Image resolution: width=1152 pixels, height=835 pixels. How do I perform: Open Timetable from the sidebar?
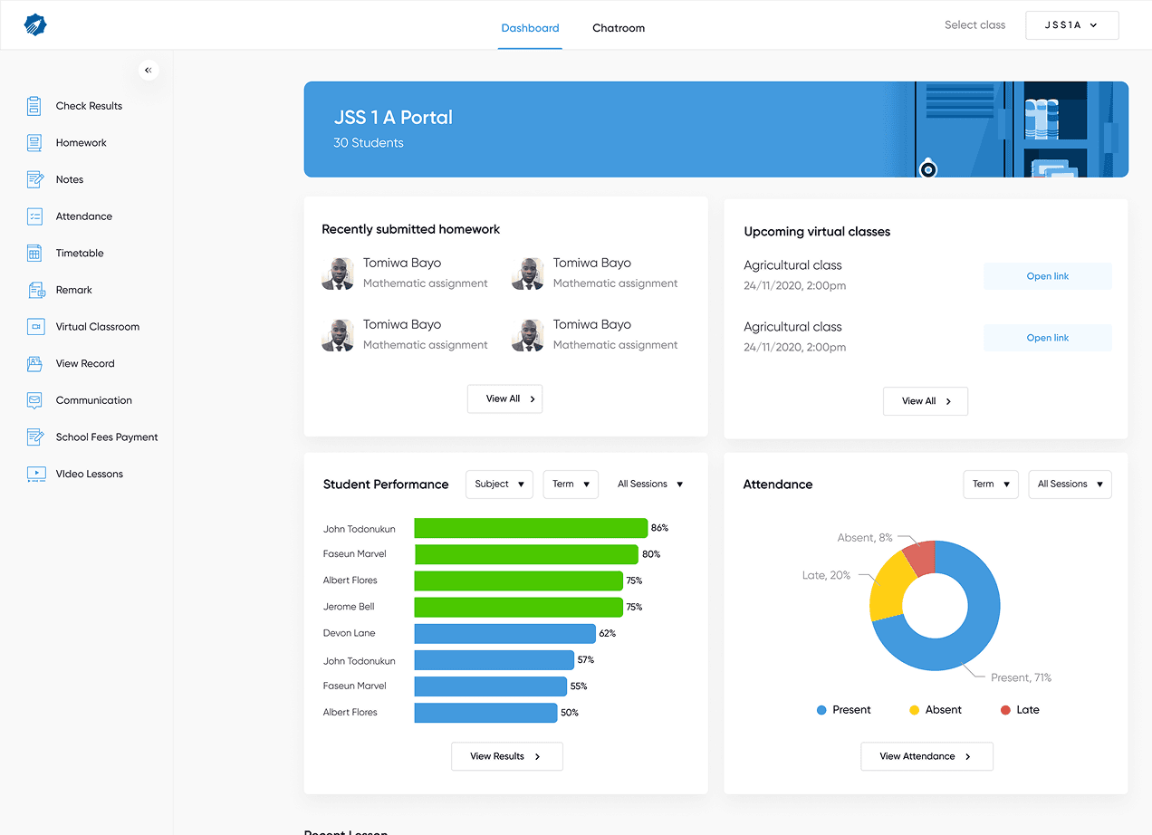pyautogui.click(x=80, y=254)
